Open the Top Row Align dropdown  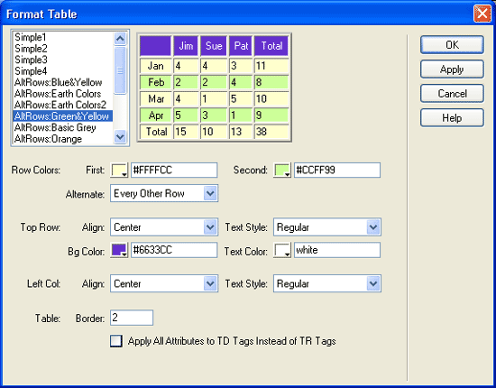point(164,227)
